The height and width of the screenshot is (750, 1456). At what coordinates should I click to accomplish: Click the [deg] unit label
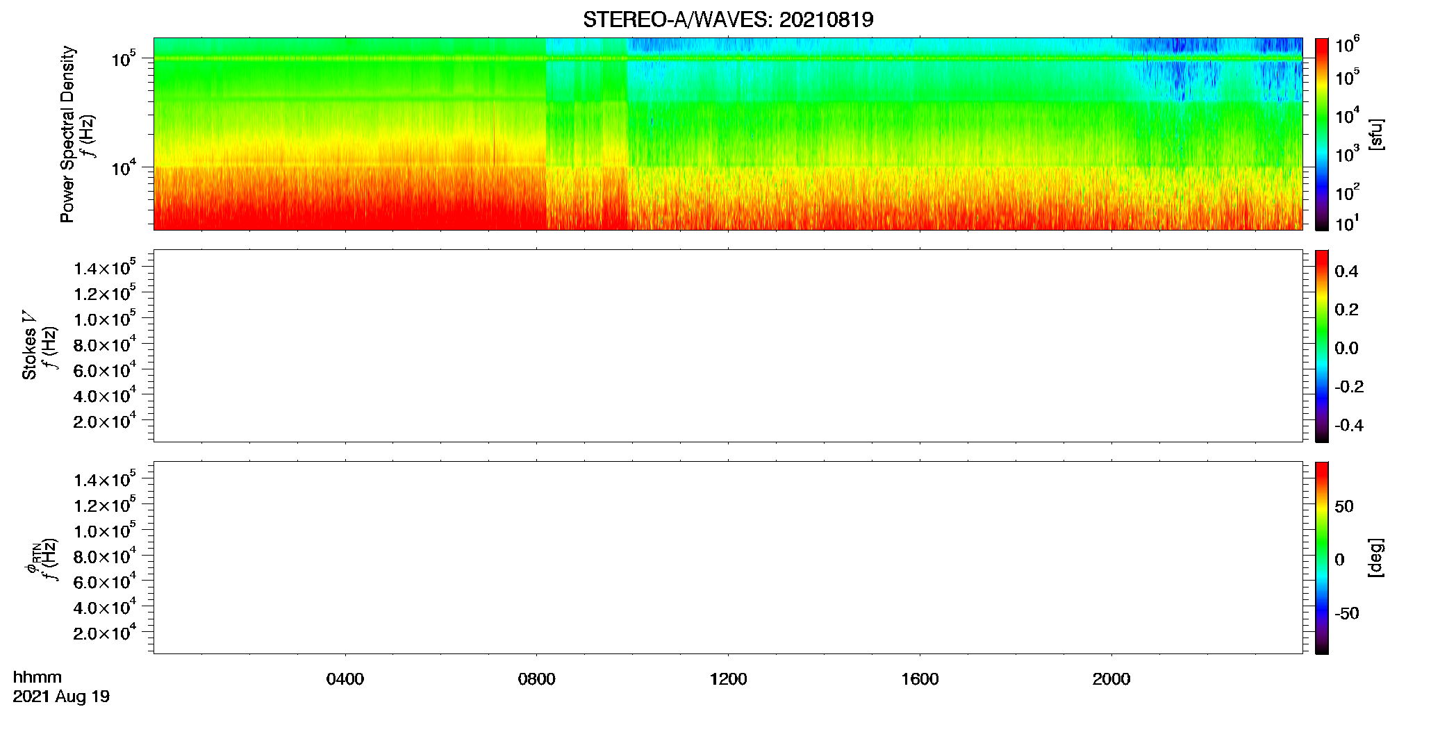click(1376, 558)
